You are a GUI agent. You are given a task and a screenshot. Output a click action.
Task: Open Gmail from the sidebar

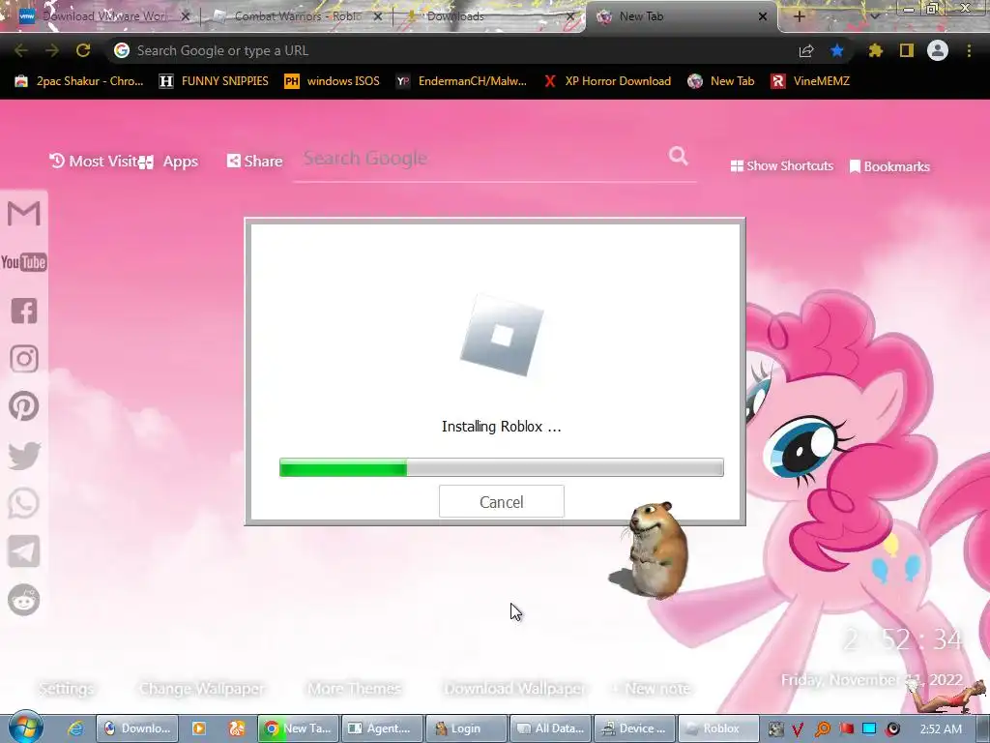(x=24, y=213)
